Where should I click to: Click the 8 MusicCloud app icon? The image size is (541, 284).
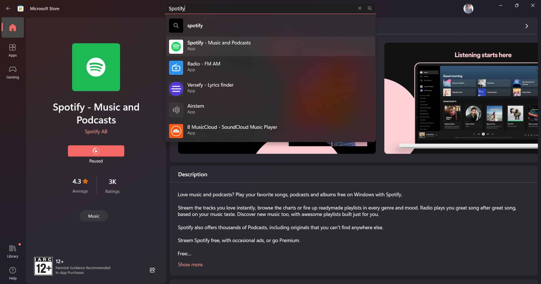pos(176,131)
